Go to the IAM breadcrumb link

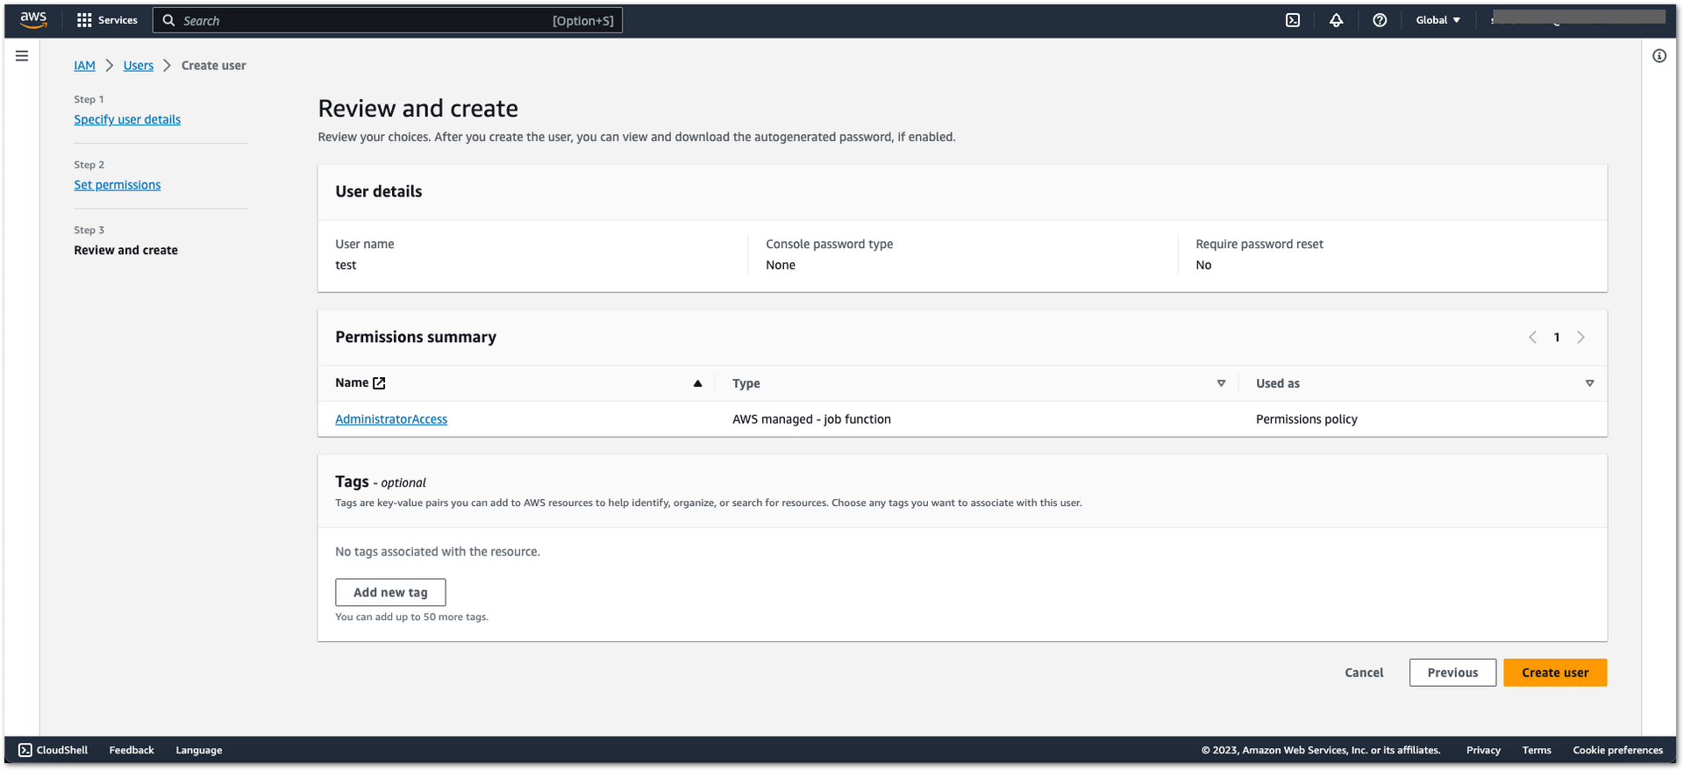(84, 66)
